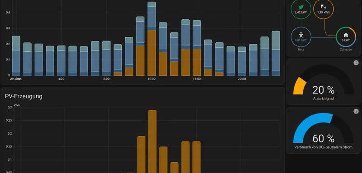The height and width of the screenshot is (173, 362).
Task: Select the 20:00 bar in the usage chart
Action: [x=242, y=61]
